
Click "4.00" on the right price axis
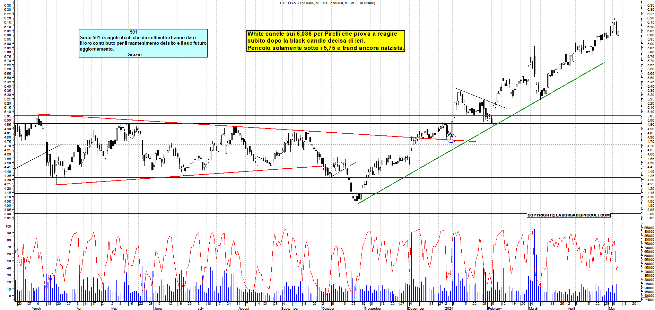point(650,206)
